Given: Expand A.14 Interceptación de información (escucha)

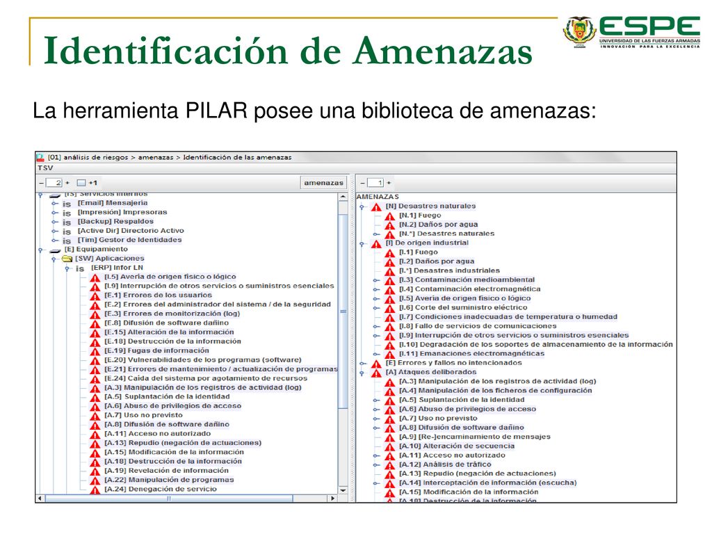Looking at the screenshot, I should 376,484.
